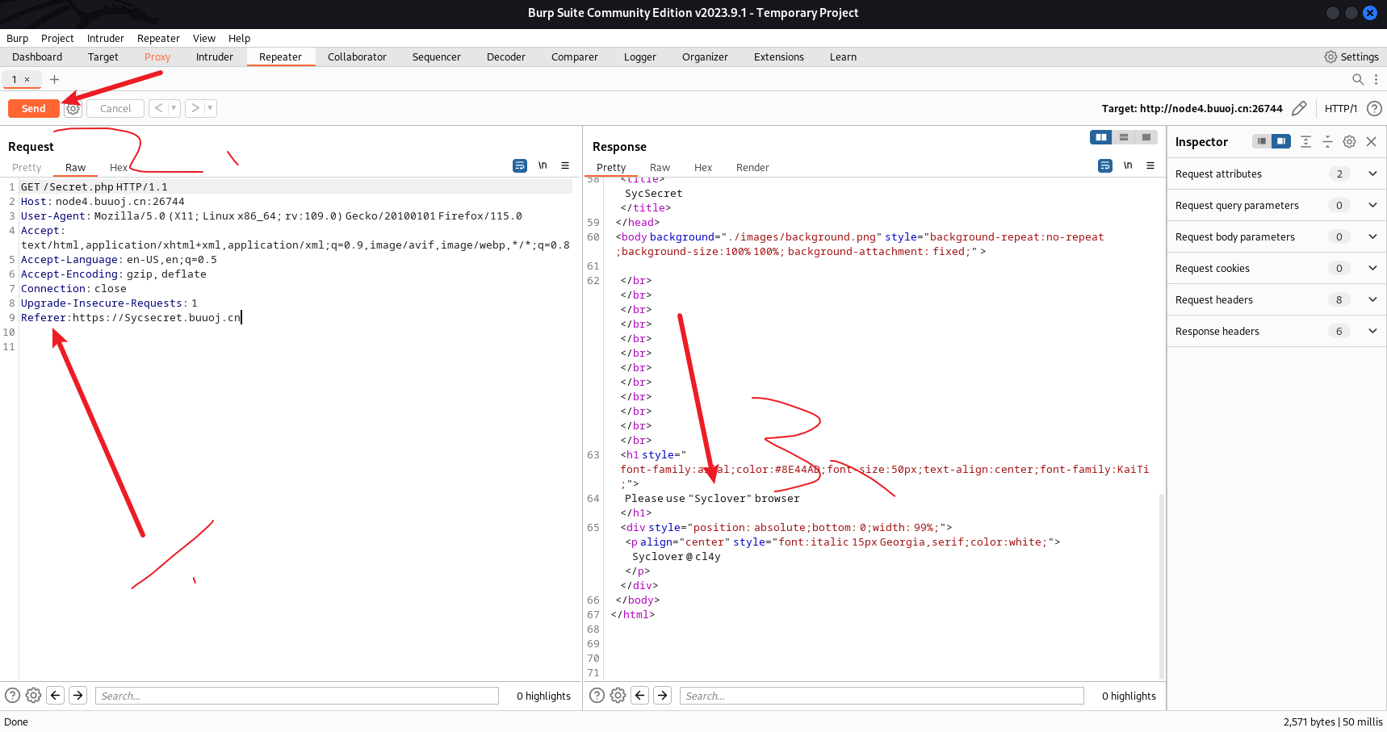Switch to the Intruder tool tab
Viewport: 1387px width, 732px height.
tap(215, 56)
